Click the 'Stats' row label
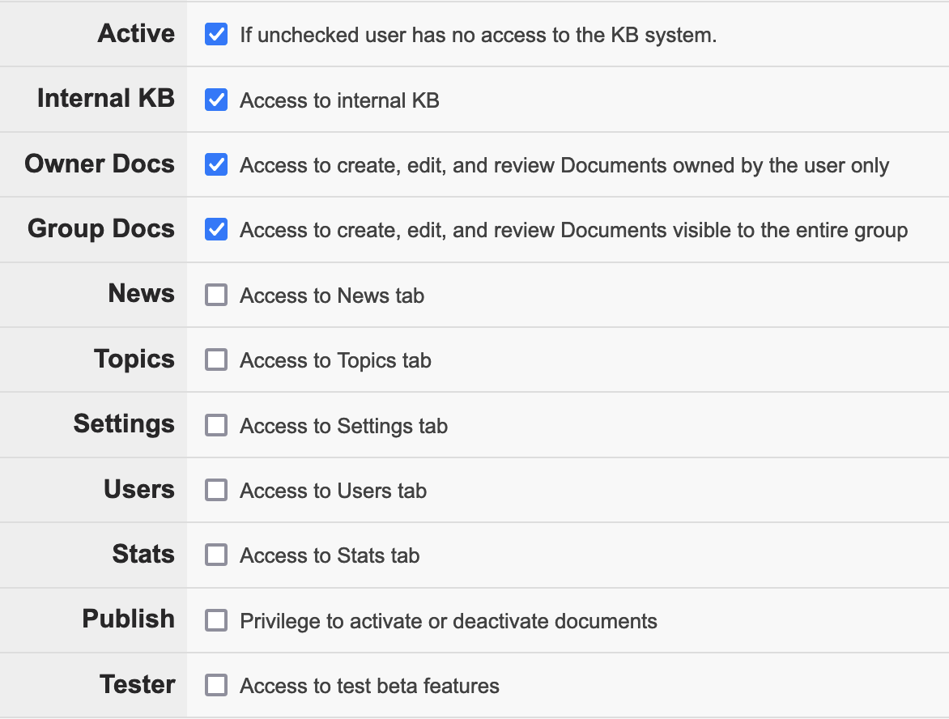The image size is (949, 719). (x=143, y=554)
